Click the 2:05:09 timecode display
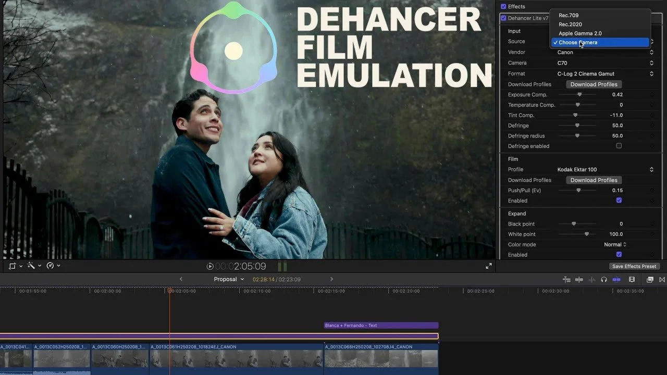 pyautogui.click(x=240, y=266)
